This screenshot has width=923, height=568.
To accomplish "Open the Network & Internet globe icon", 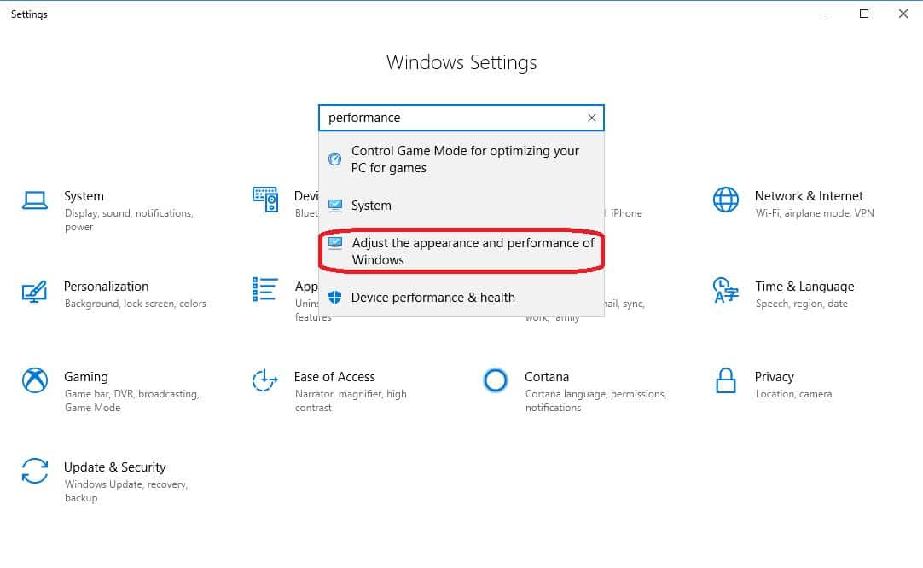I will point(725,200).
